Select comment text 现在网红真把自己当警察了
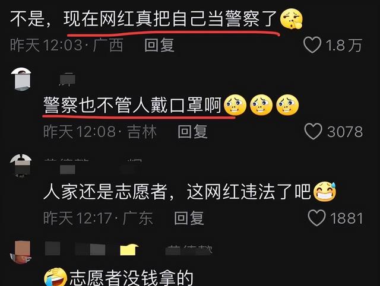The width and height of the screenshot is (380, 286). coord(170,19)
